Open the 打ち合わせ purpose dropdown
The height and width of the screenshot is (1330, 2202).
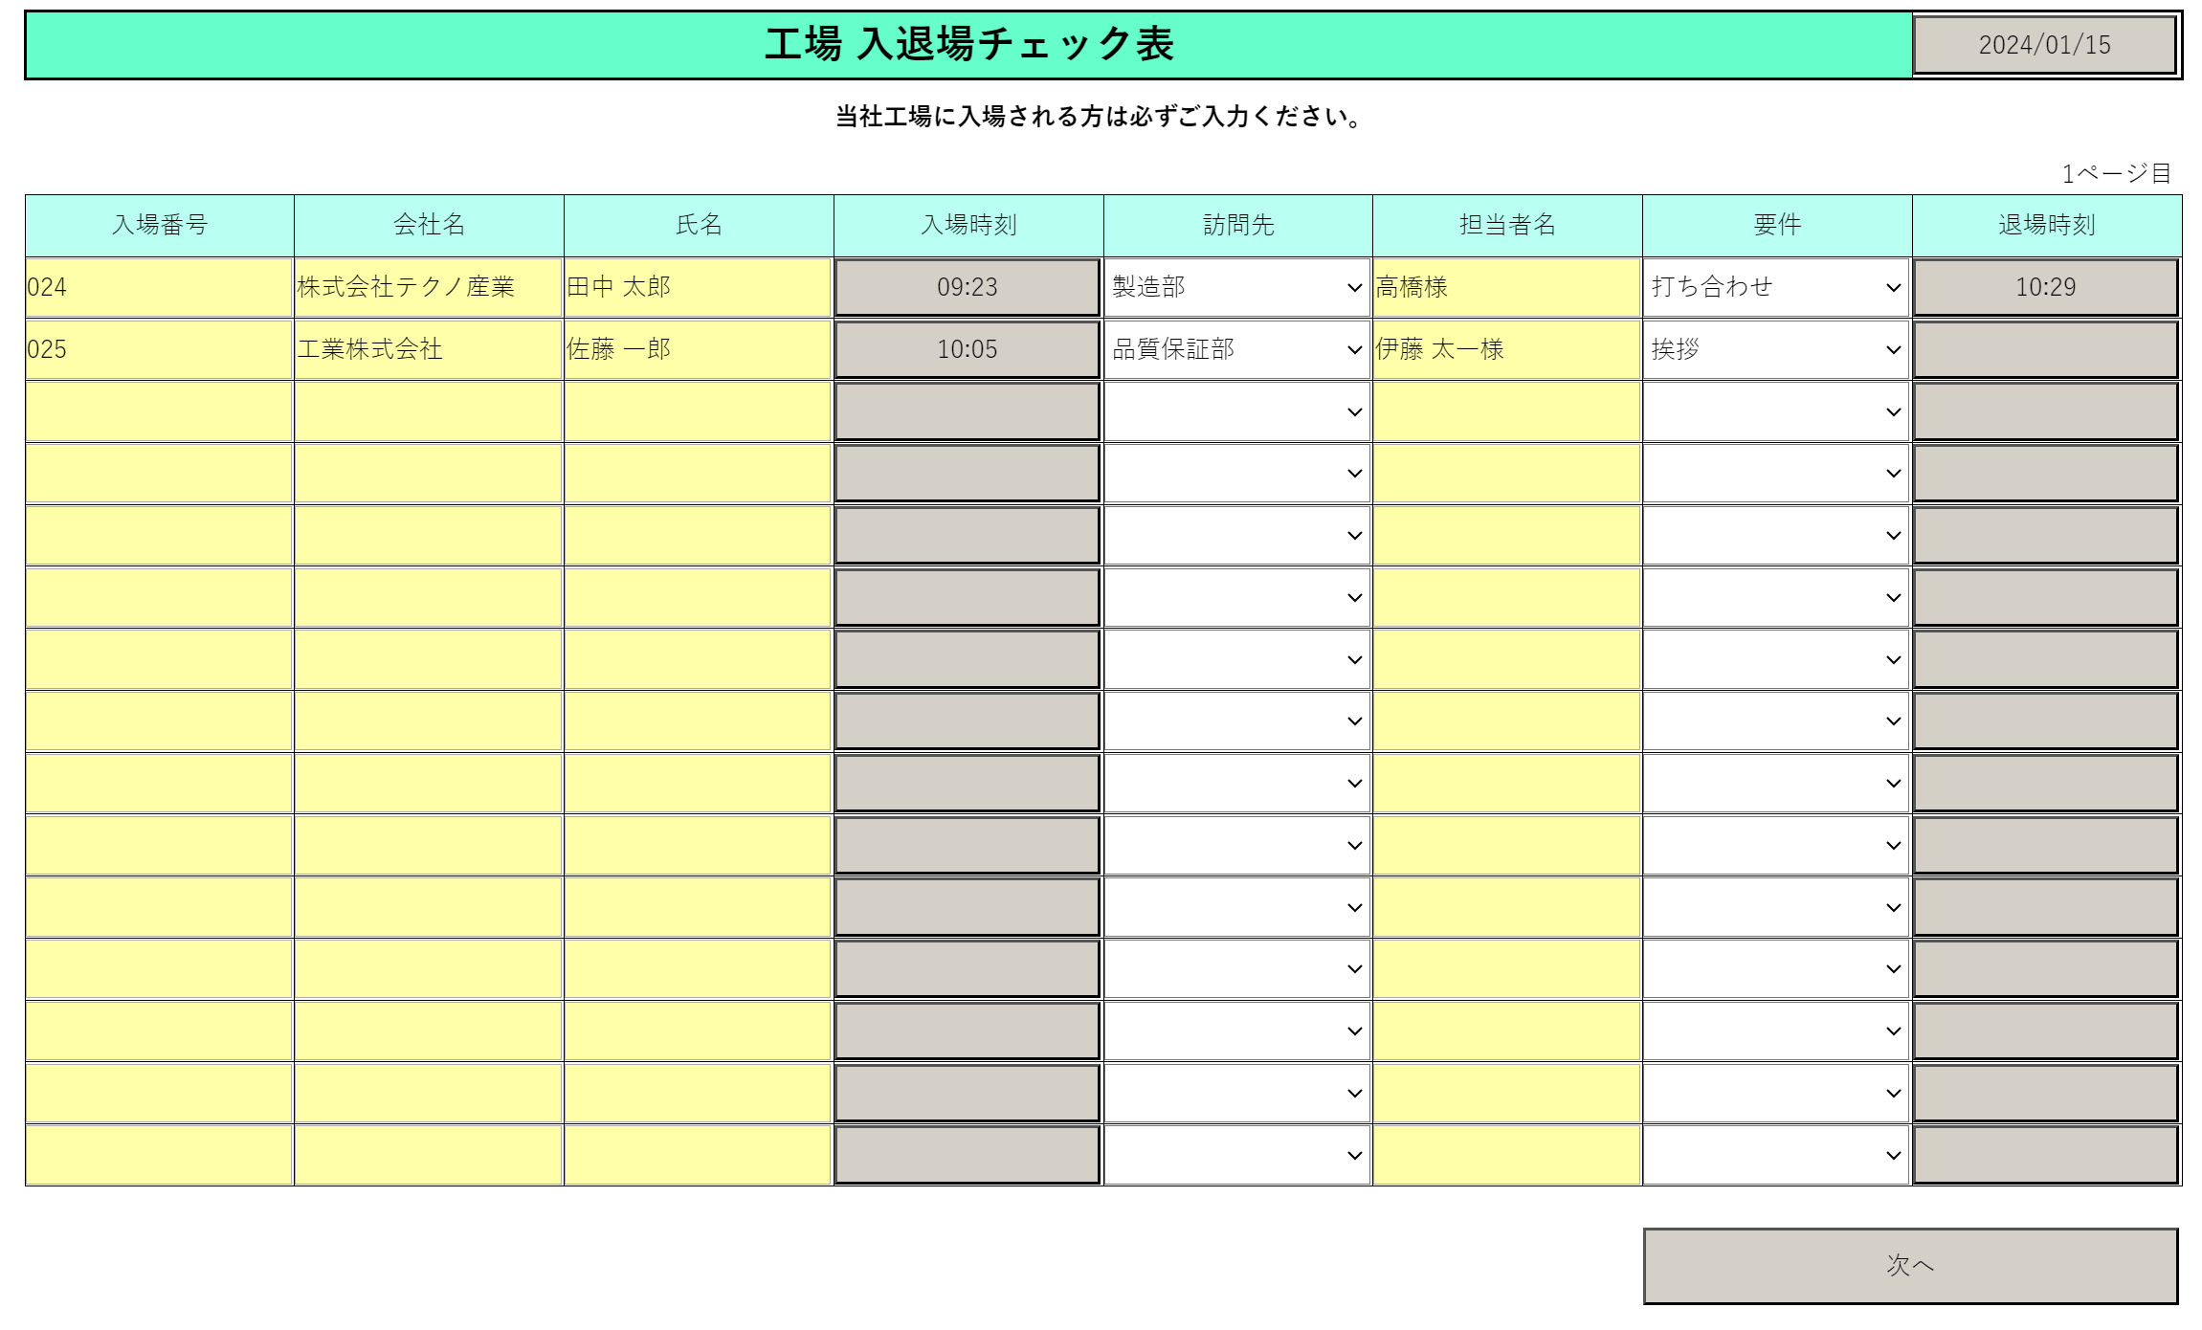(1776, 287)
